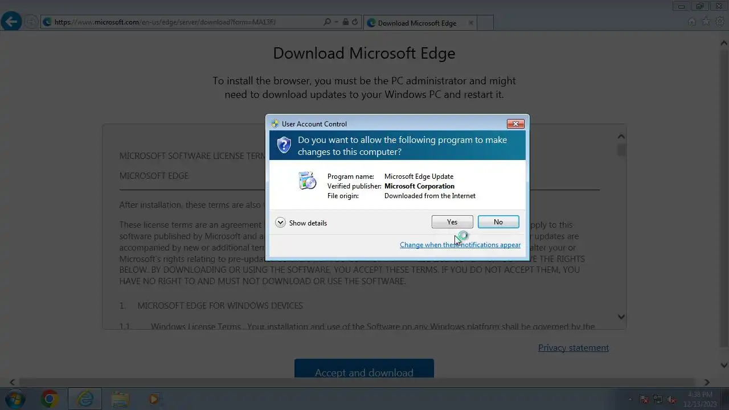Viewport: 729px width, 410px height.
Task: Click the browser Forward arrow button
Action: tap(31, 22)
